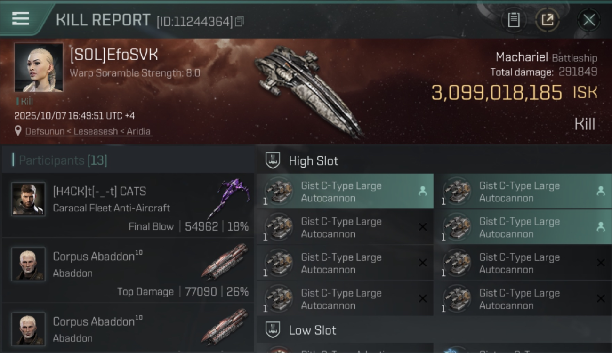This screenshot has width=612, height=353.
Task: Click the Low Slot section header
Action: 313,330
